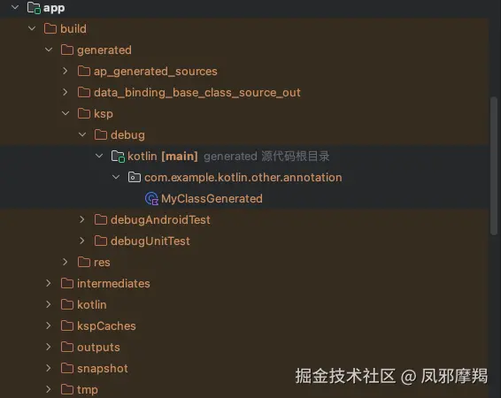
Task: Collapse the debug folder chevron
Action: 82,134
